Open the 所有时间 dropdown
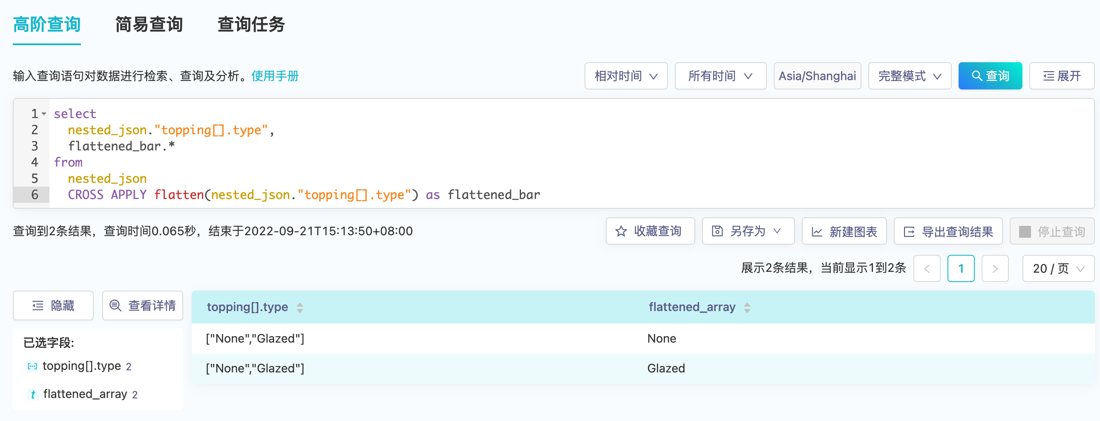 point(720,76)
